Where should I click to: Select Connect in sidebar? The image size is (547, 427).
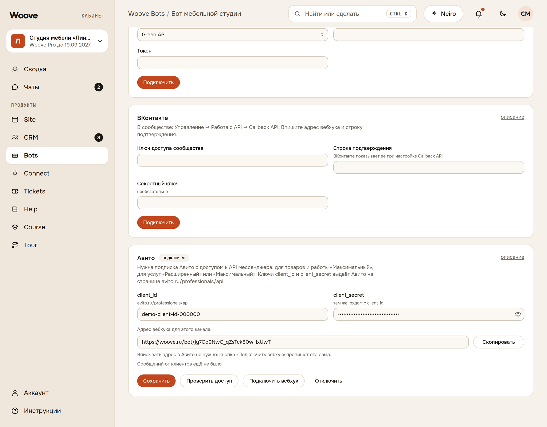pos(57,173)
